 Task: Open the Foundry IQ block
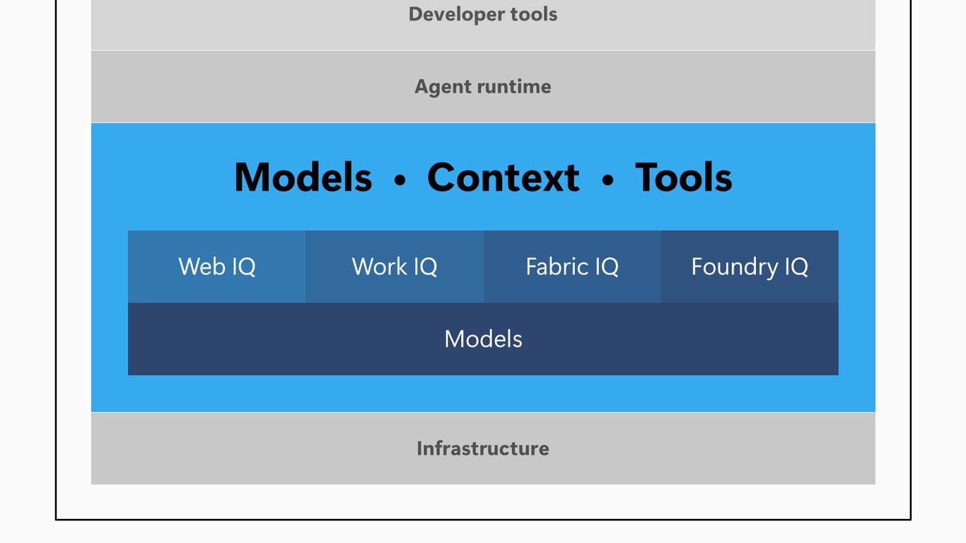click(x=750, y=267)
